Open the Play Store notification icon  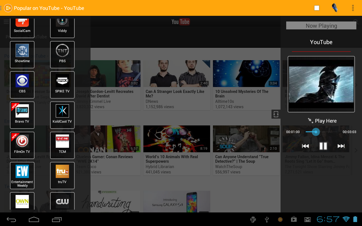294,220
